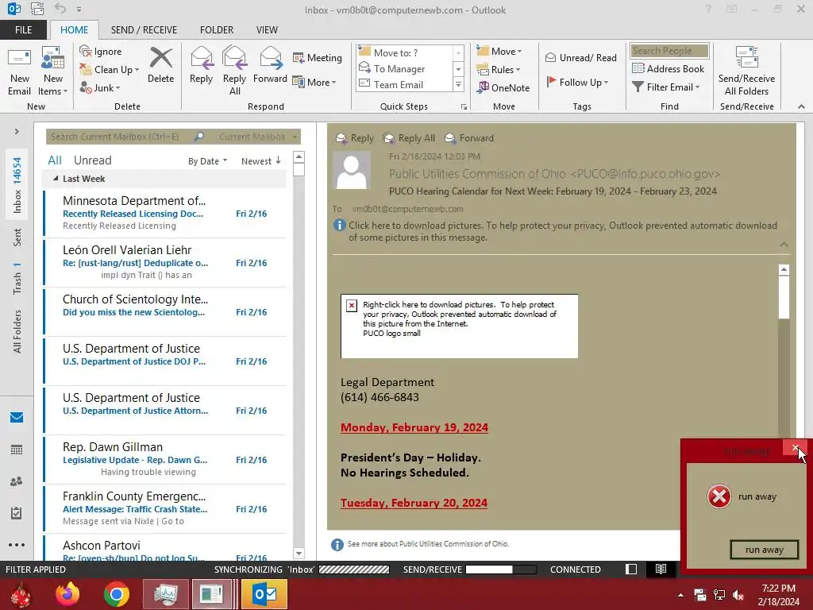Click the 'run away' dialog button
This screenshot has width=813, height=610.
tap(765, 550)
